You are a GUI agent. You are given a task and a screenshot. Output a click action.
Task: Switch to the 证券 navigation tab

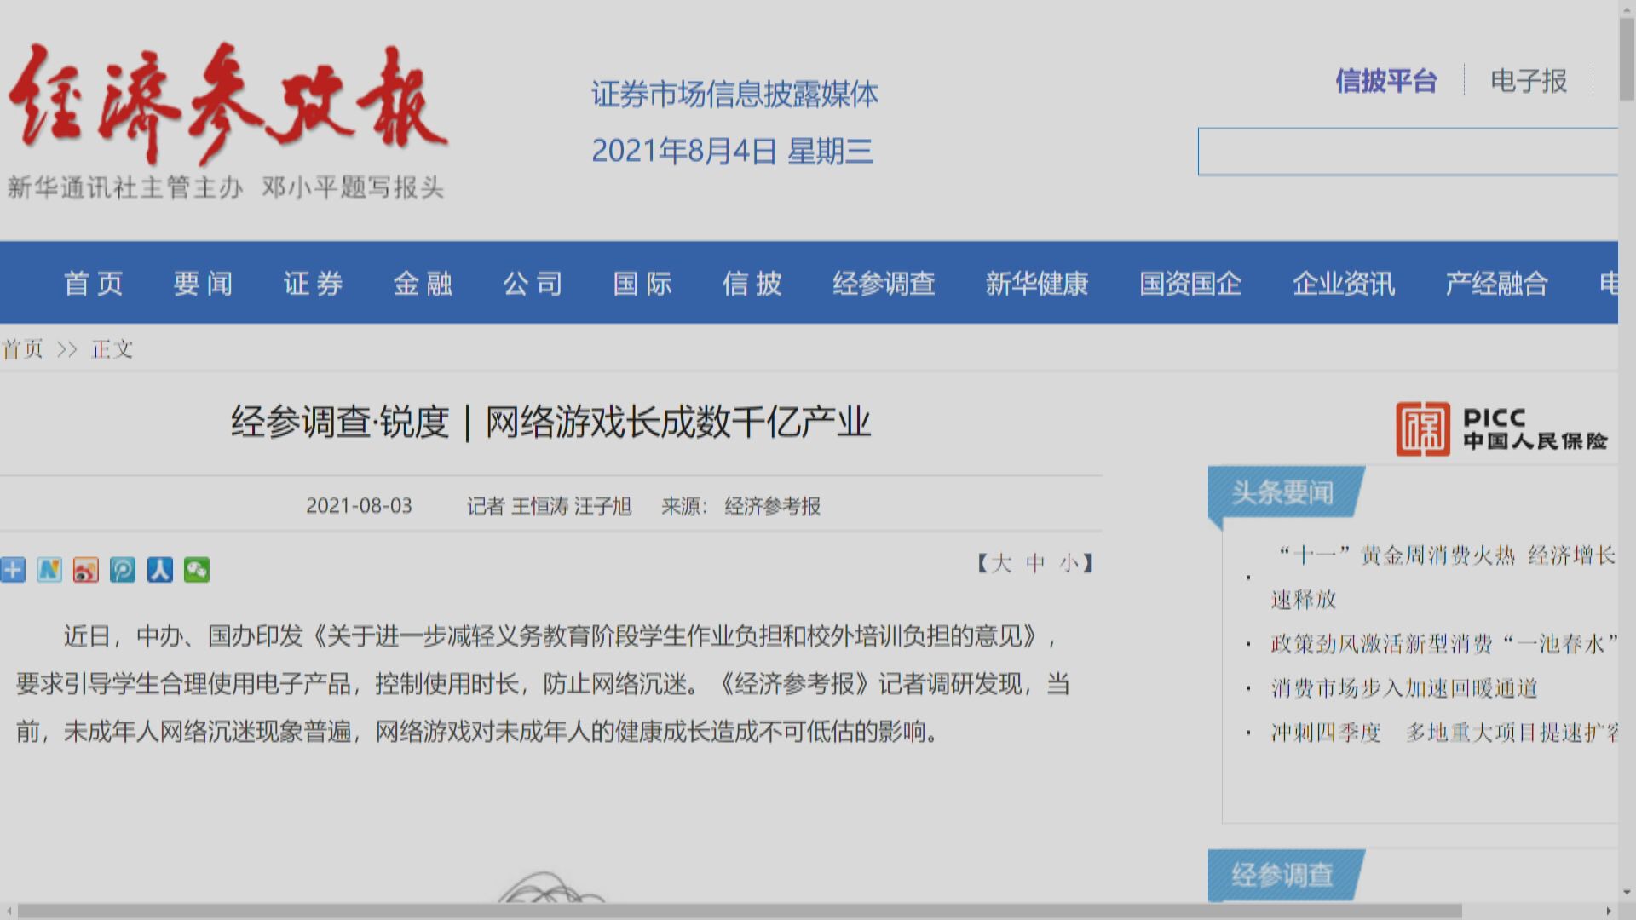click(312, 284)
